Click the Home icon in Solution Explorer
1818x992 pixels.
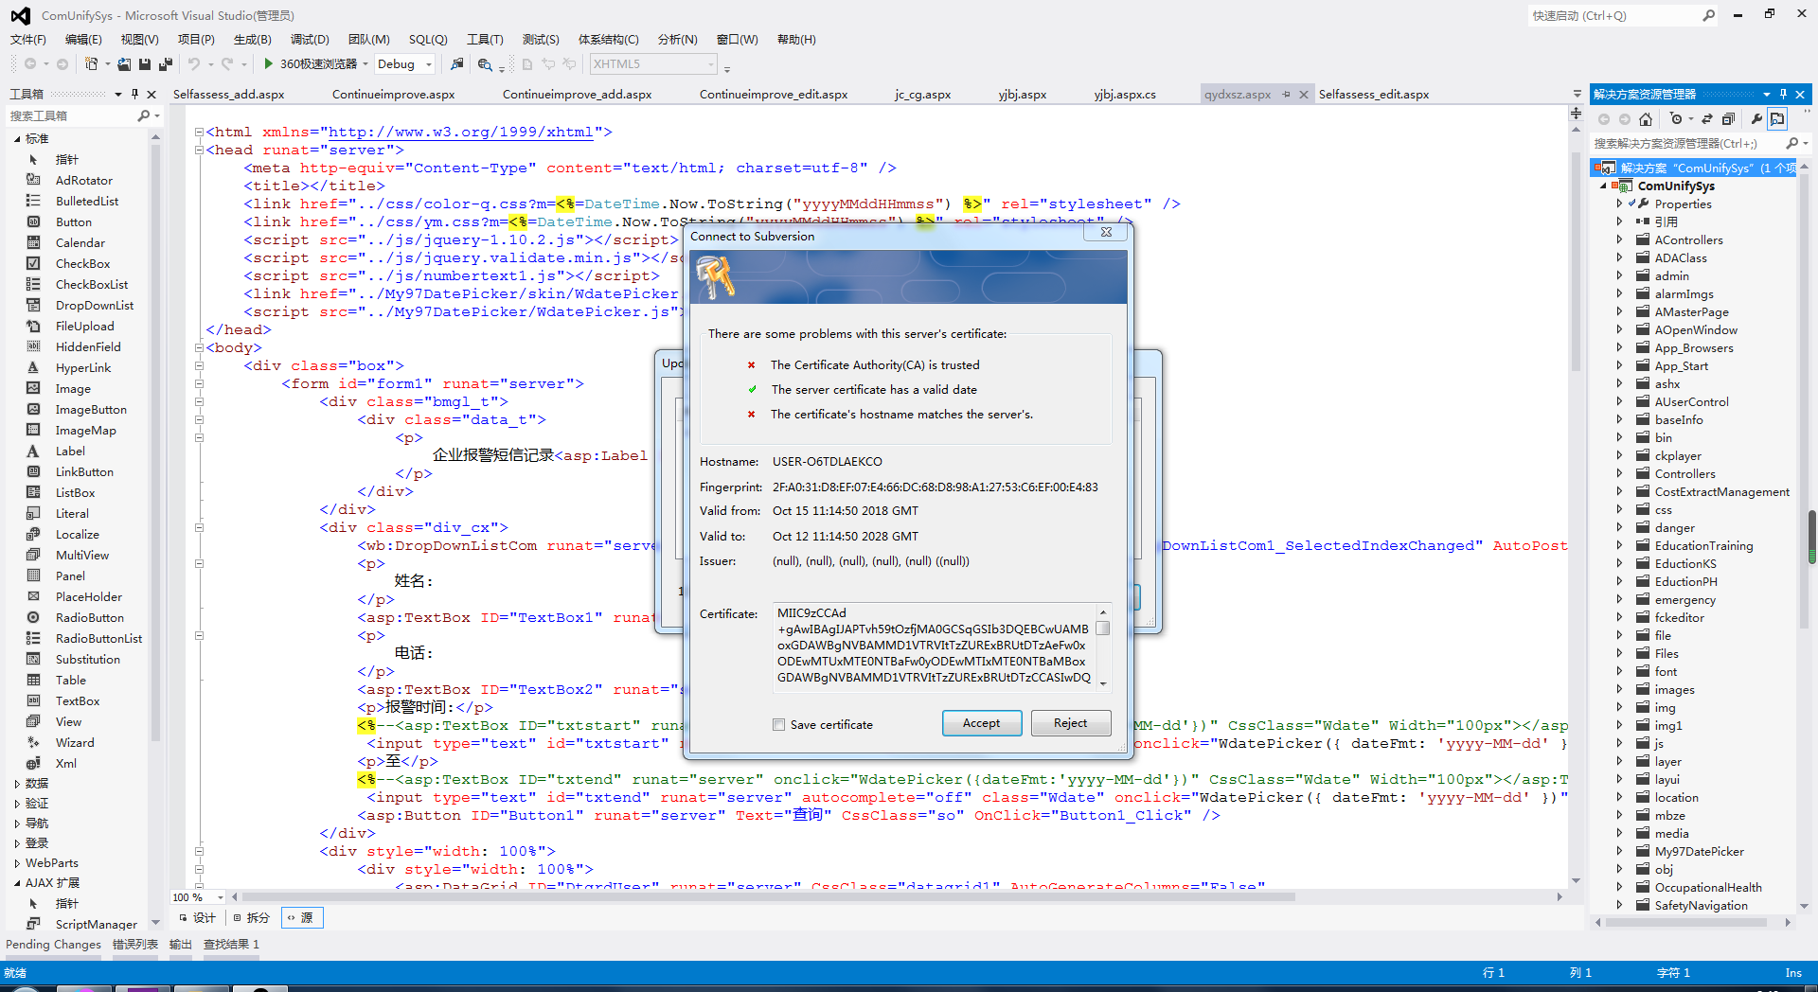pyautogui.click(x=1646, y=119)
